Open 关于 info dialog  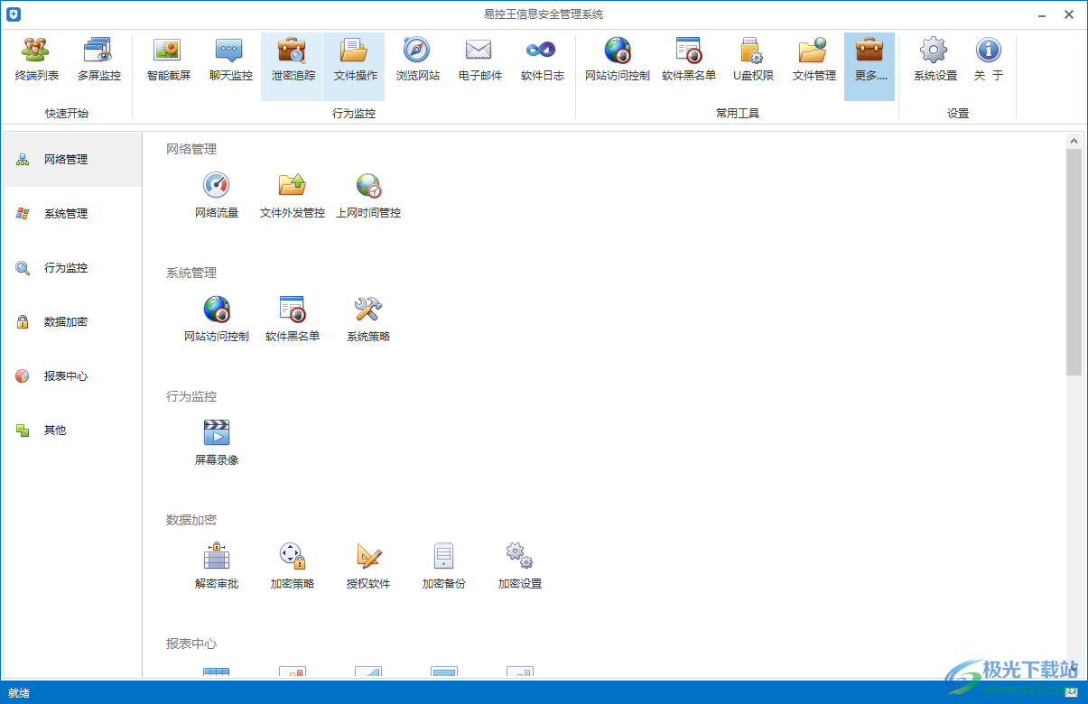point(989,60)
